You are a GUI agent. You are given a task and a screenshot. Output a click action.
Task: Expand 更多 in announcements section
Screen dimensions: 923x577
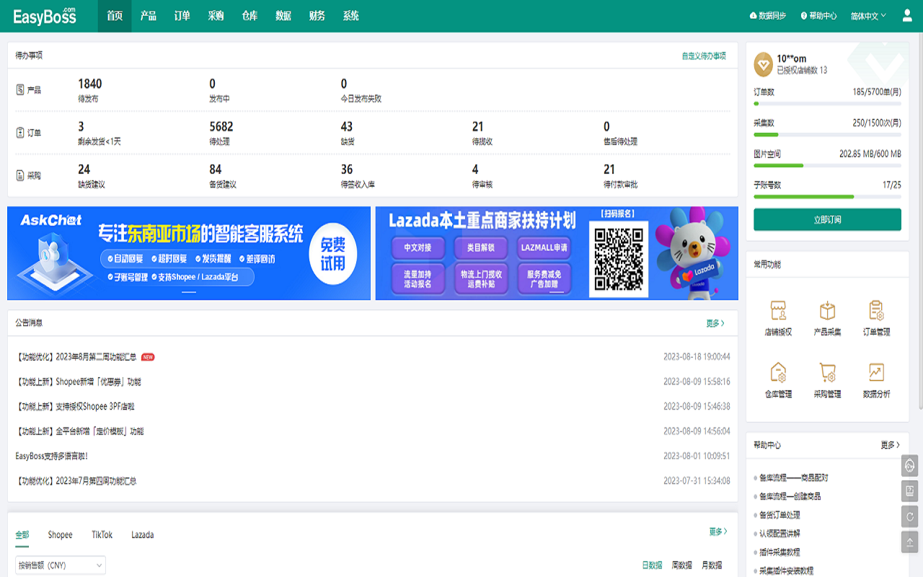pos(715,323)
